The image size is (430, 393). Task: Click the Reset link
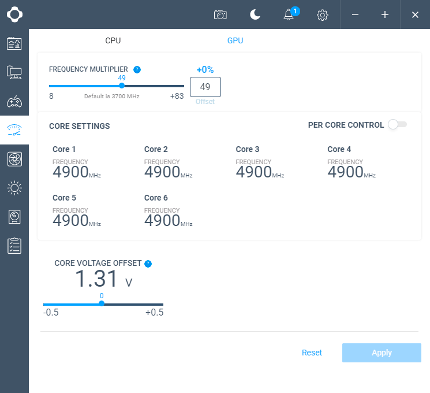pos(312,353)
